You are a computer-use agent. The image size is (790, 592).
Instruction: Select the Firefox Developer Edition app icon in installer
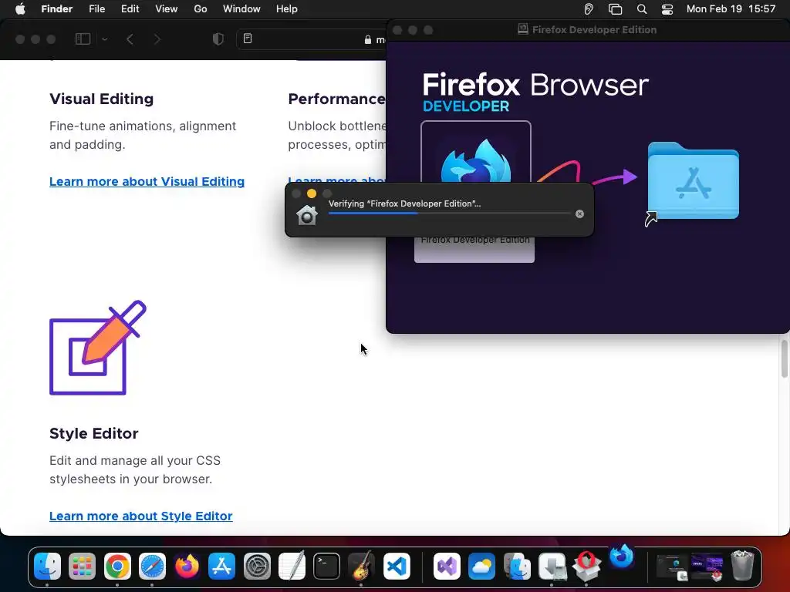tap(475, 161)
